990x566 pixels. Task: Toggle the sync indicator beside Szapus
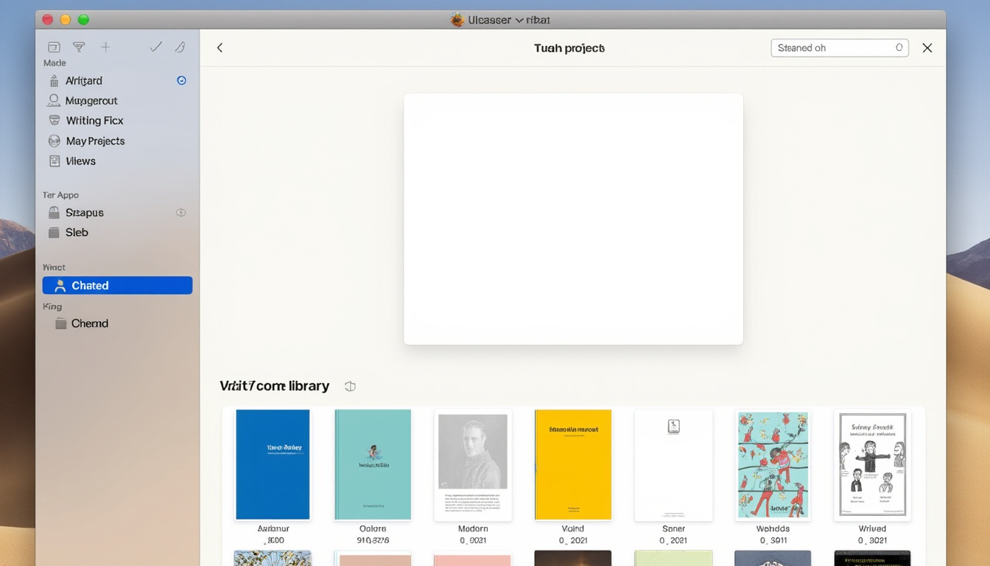181,212
